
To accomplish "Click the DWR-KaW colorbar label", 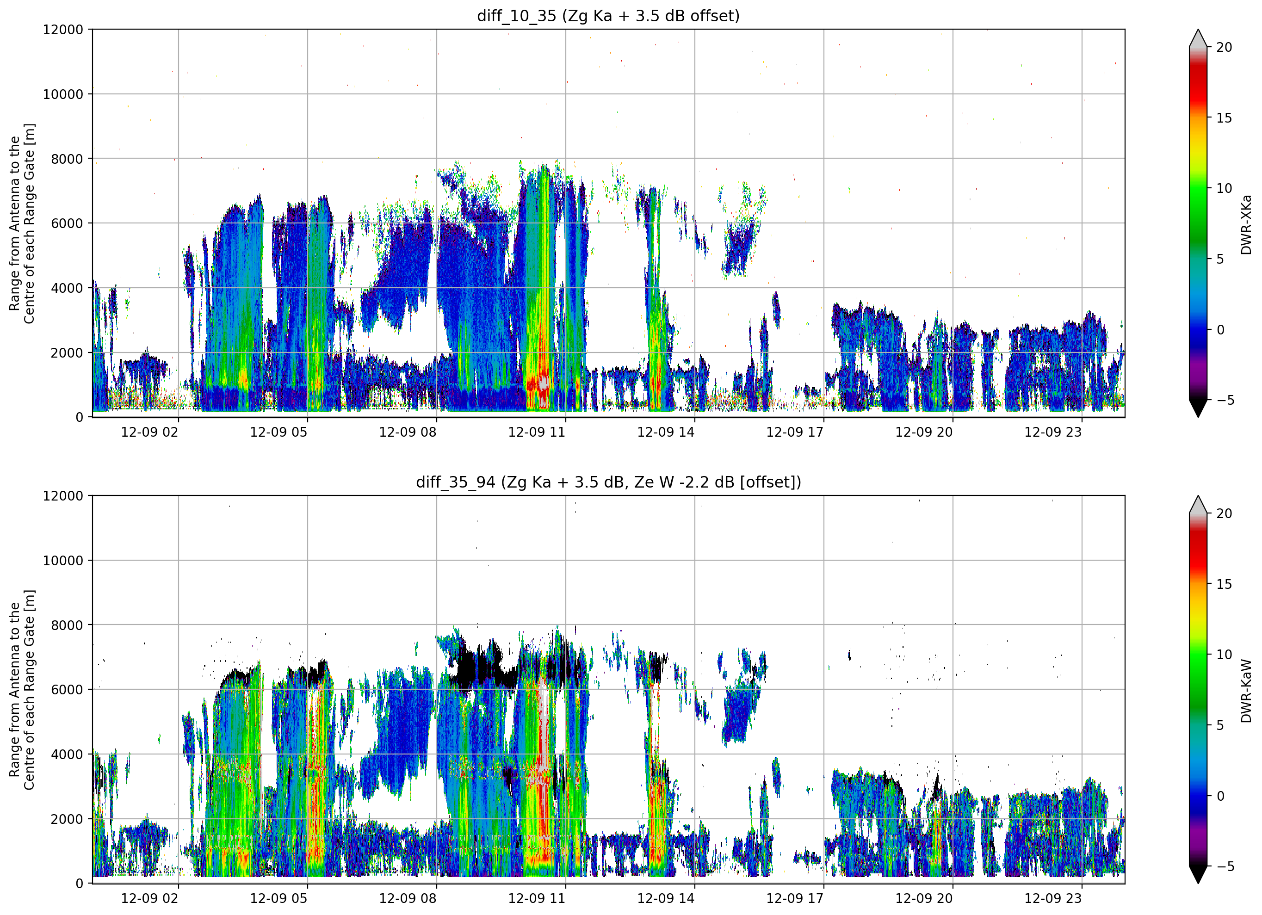I will [1246, 691].
